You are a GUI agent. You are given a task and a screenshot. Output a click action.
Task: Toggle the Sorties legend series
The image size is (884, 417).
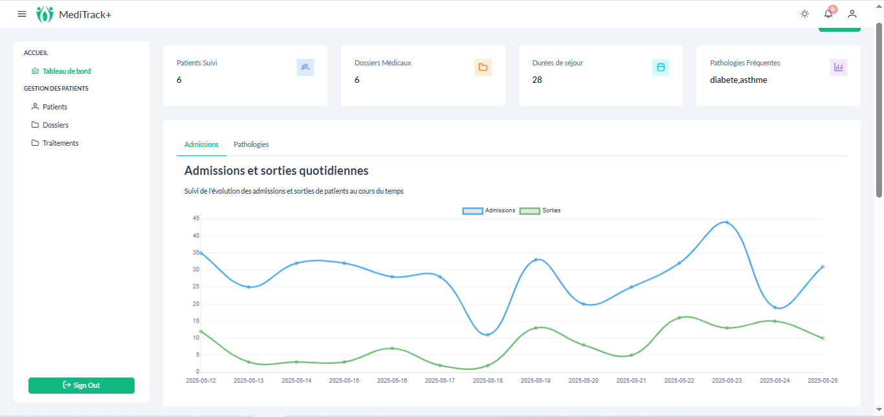(540, 210)
